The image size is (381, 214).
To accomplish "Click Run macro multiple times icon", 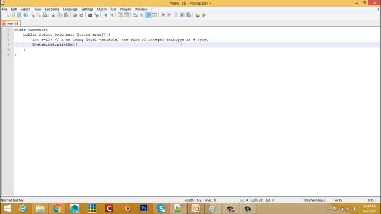I will pos(182,15).
